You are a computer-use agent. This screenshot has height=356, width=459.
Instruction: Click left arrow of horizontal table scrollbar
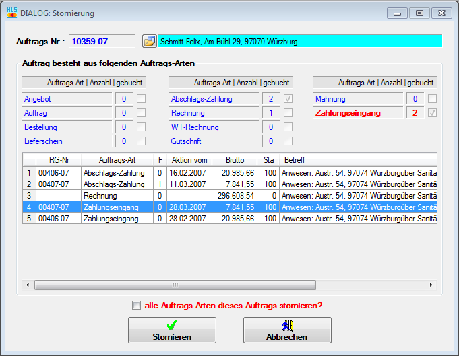pos(28,285)
